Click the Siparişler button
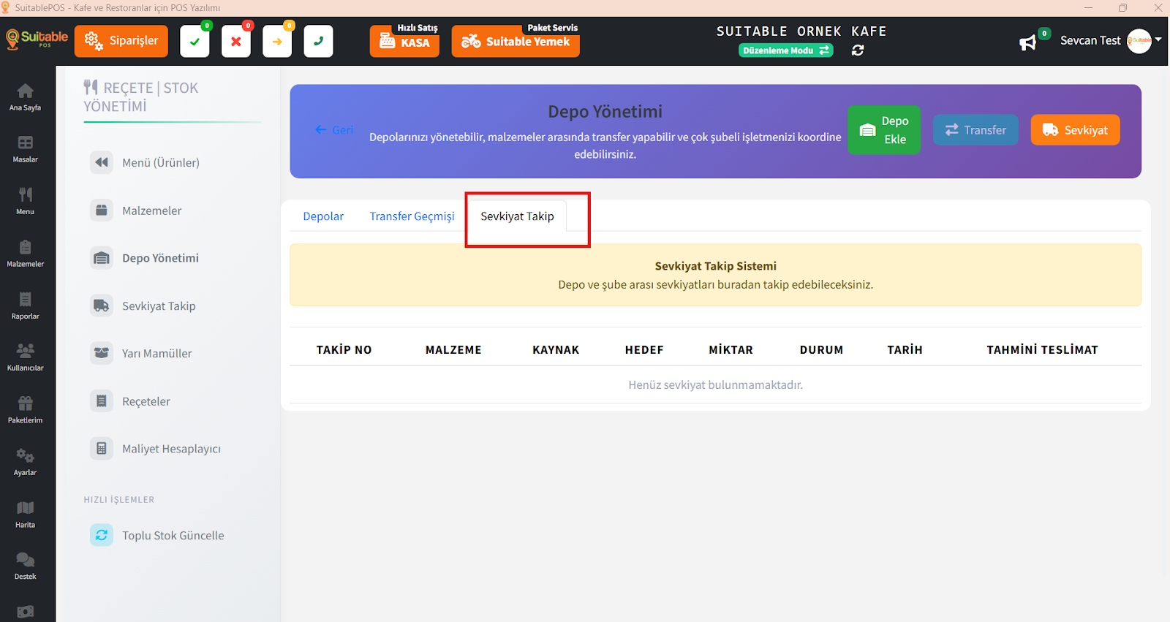 (x=121, y=41)
